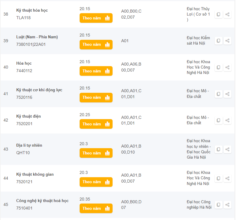The image size is (238, 220).
Task: Share the Công nghệ kỹ thuật hoá học row
Action: (228, 205)
